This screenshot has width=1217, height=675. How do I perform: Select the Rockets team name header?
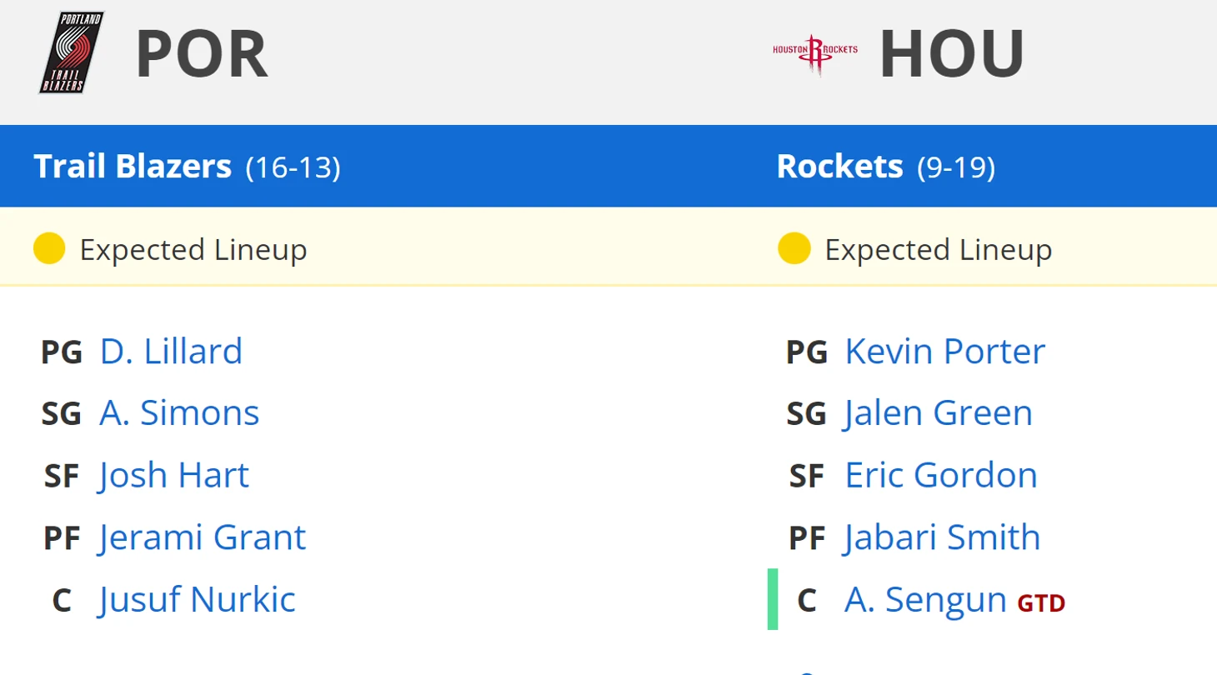click(x=839, y=167)
